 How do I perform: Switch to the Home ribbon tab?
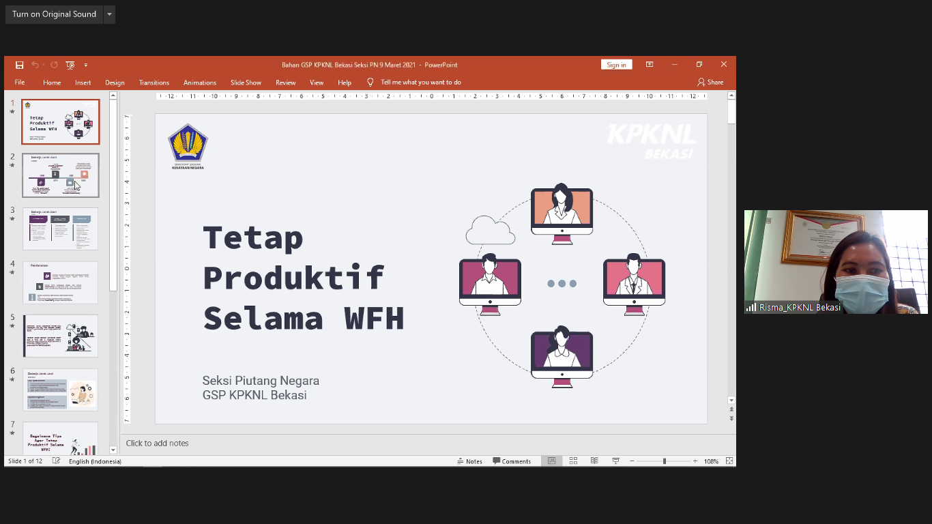pyautogui.click(x=52, y=83)
